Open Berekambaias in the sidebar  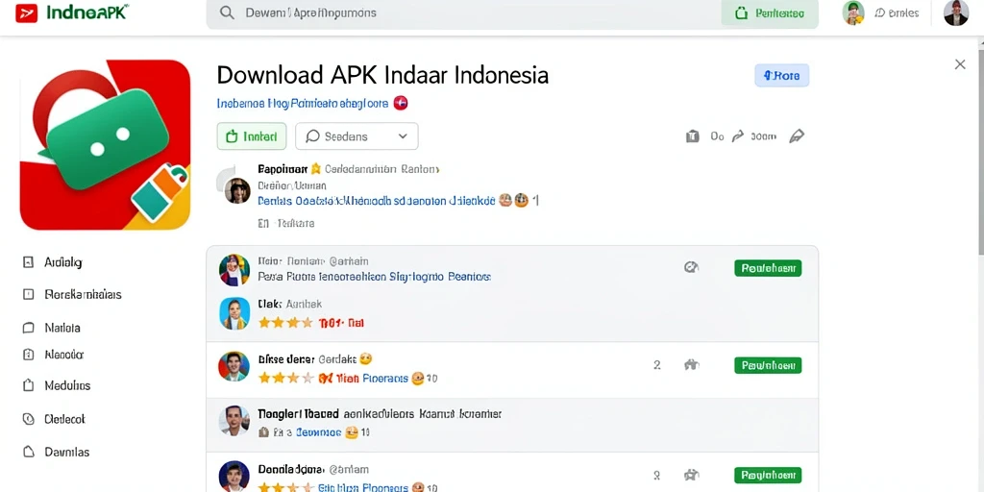[x=83, y=294]
